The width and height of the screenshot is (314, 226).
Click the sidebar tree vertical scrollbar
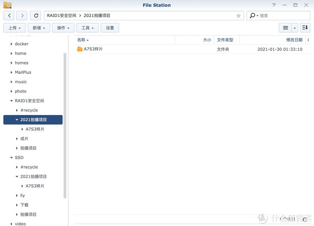pos(65,126)
